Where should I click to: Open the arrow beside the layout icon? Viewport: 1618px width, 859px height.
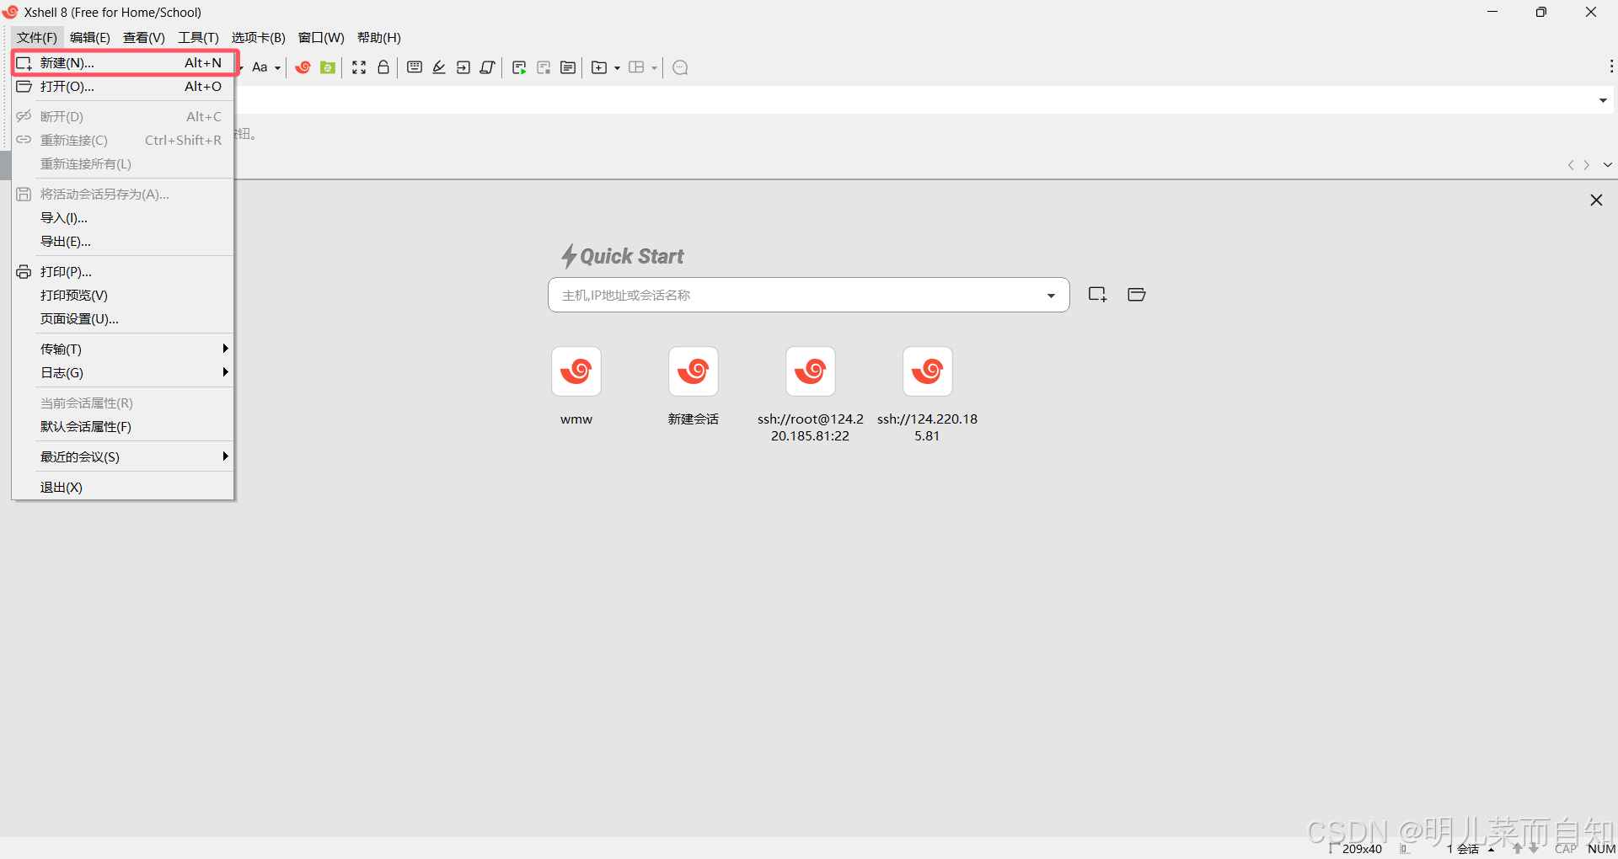654,68
